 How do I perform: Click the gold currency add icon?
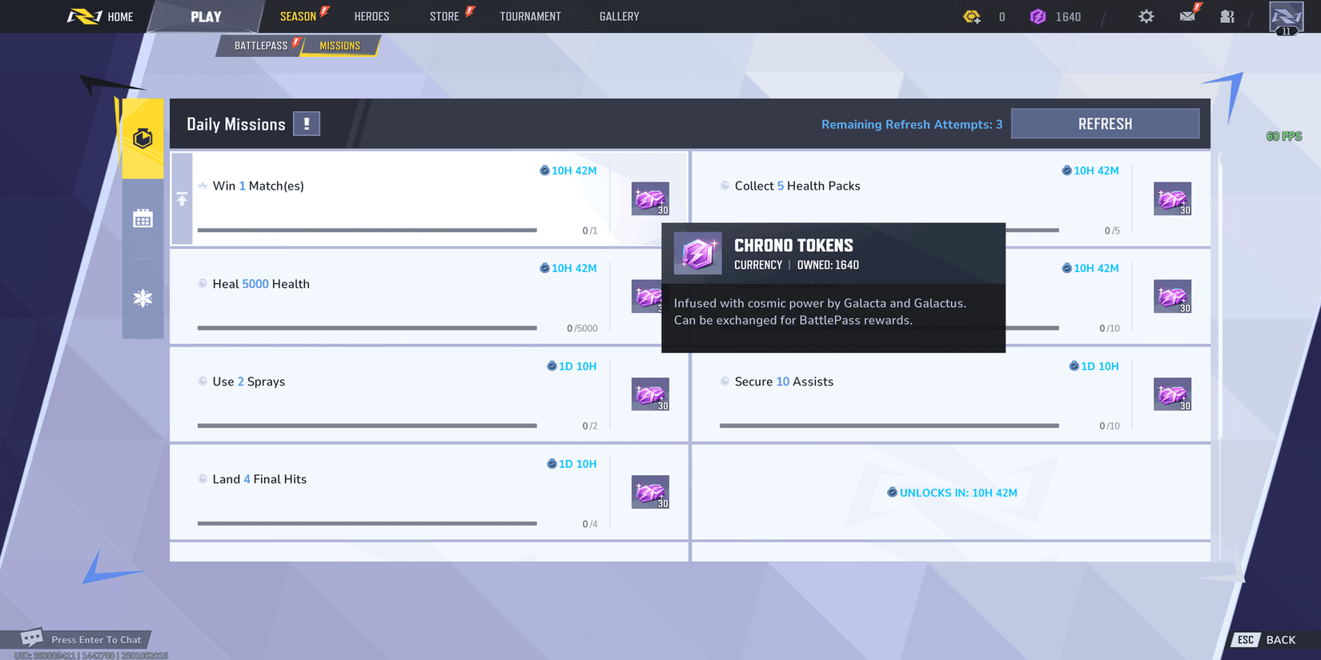tap(972, 17)
